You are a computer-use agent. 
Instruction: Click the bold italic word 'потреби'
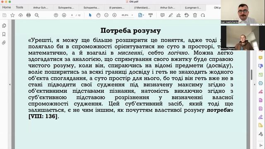pos(219,110)
